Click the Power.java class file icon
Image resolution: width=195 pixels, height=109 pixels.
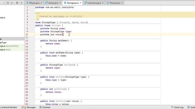108,3
